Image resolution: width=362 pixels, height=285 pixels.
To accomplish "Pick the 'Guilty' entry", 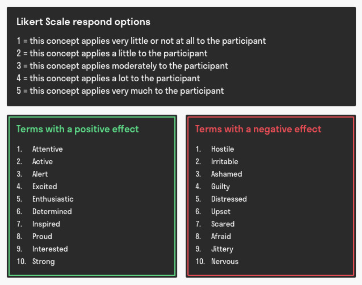I will pos(220,187).
